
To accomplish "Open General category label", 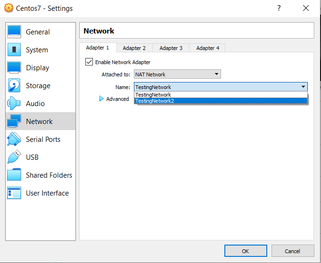I will [38, 32].
